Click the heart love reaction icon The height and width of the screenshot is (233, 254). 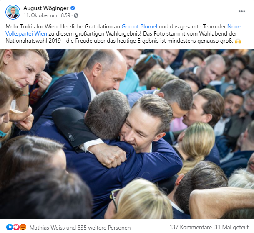click(16, 227)
